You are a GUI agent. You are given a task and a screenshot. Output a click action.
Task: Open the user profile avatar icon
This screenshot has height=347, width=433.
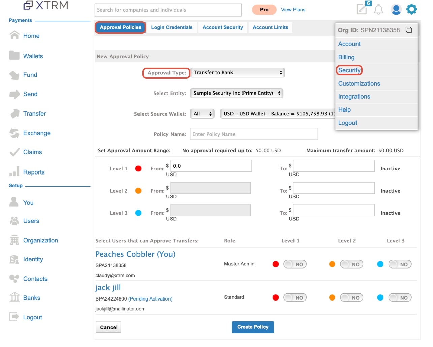tap(396, 9)
